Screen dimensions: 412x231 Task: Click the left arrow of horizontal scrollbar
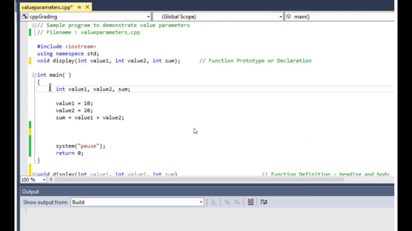point(51,180)
